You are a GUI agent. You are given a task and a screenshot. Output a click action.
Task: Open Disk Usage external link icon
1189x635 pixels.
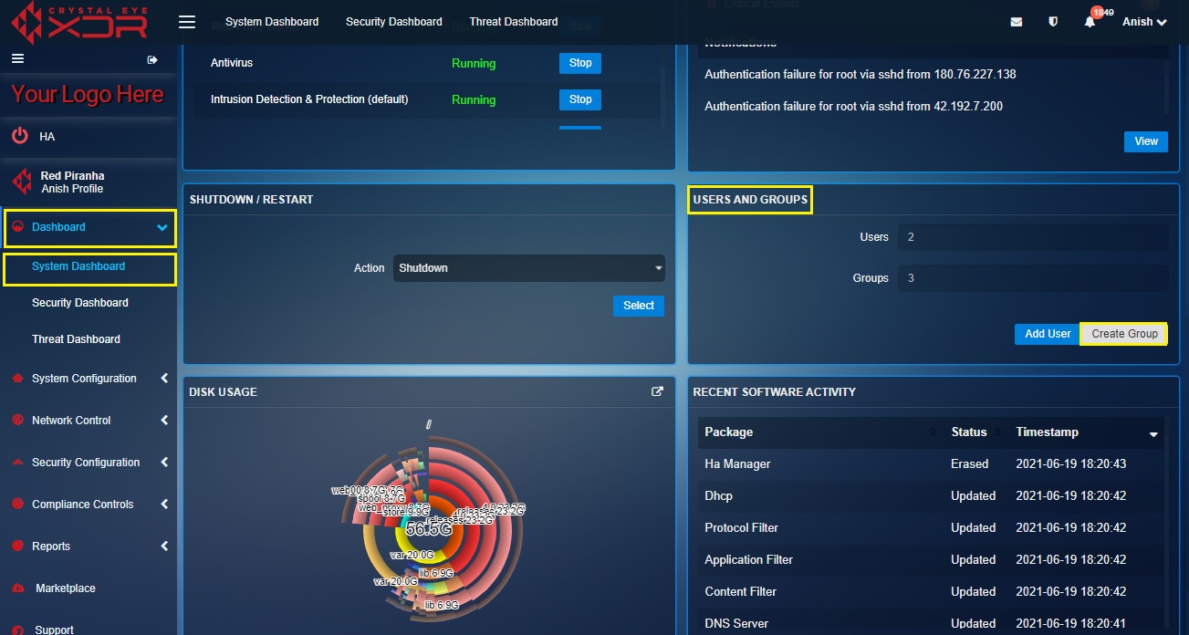click(x=657, y=391)
